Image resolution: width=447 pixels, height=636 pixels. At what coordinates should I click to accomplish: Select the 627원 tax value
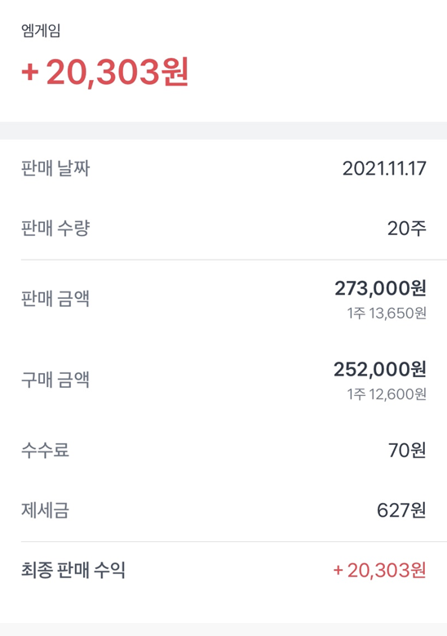[401, 510]
